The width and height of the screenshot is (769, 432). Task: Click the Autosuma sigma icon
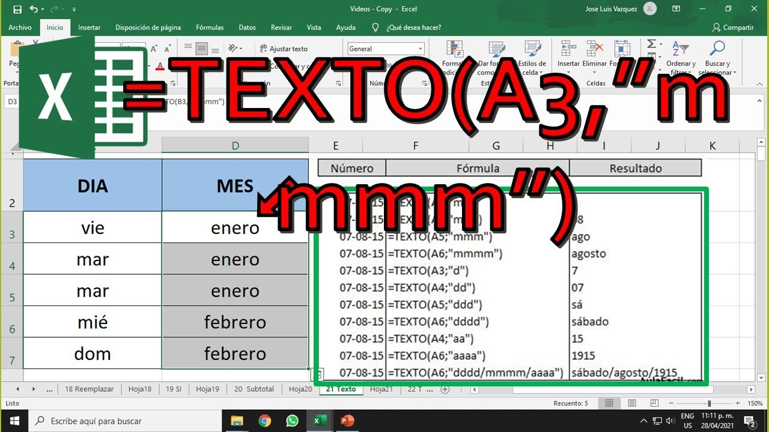click(x=651, y=44)
